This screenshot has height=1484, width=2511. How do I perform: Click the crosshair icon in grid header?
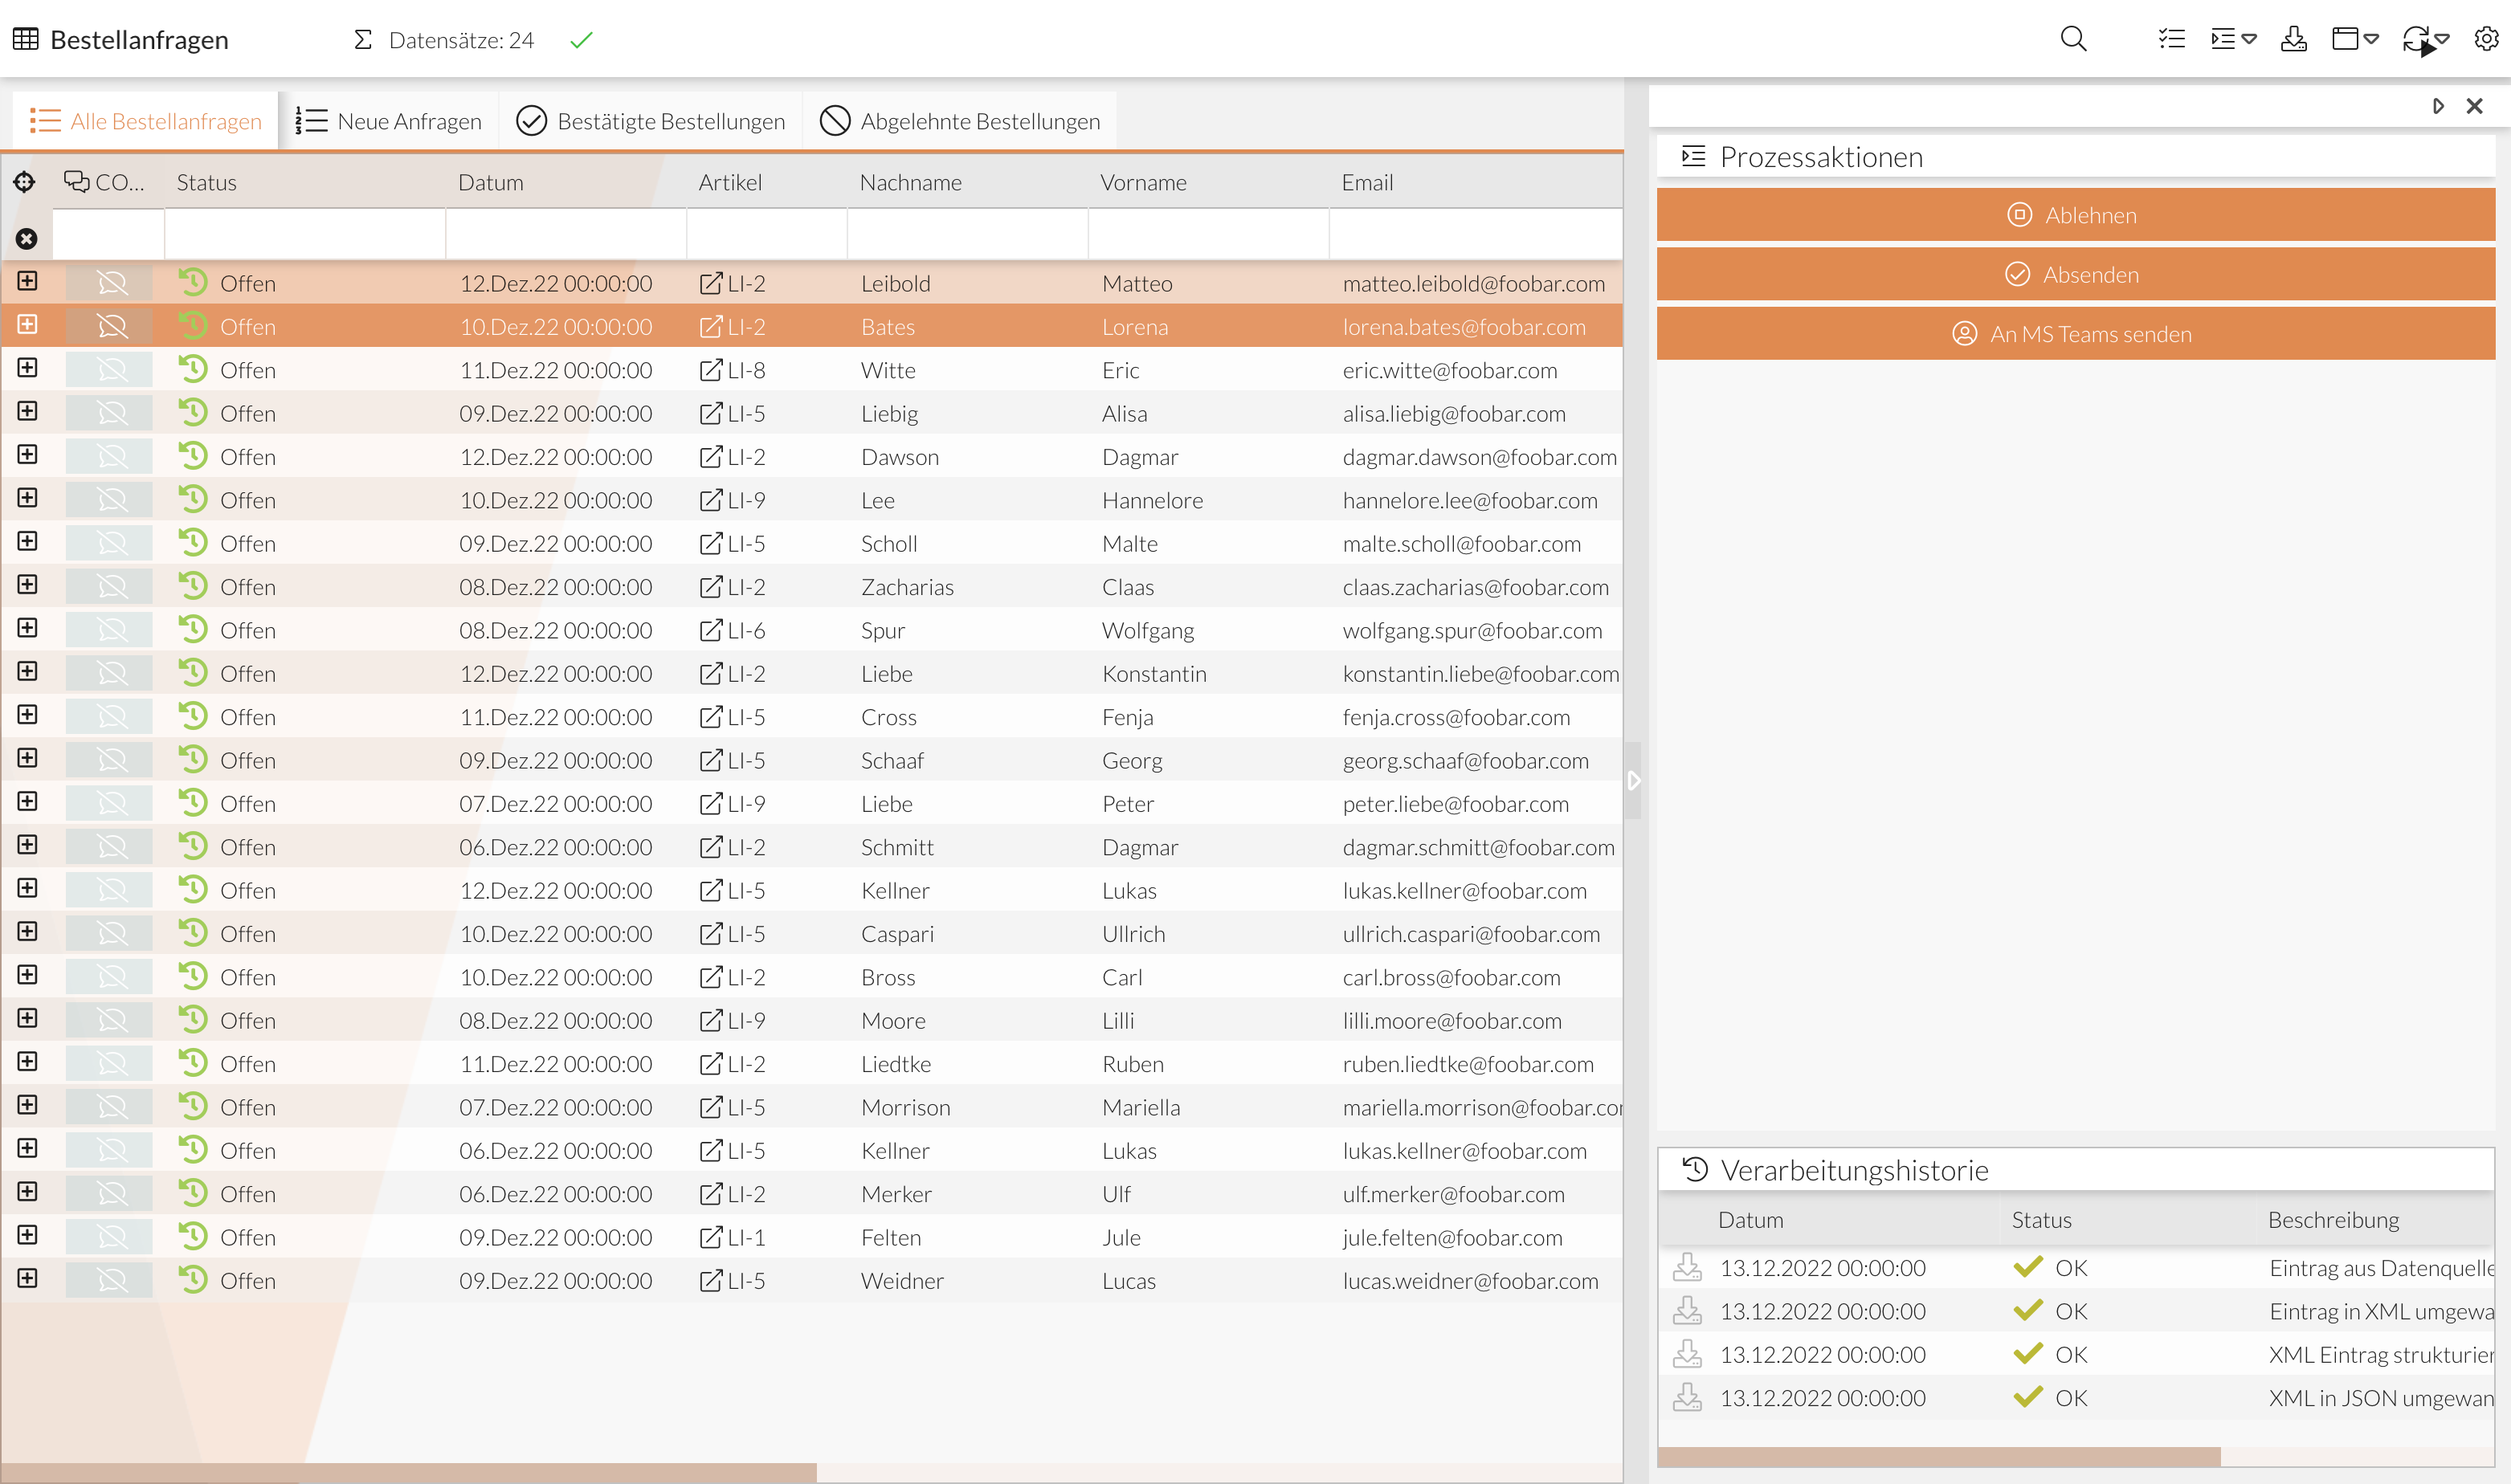pyautogui.click(x=25, y=182)
